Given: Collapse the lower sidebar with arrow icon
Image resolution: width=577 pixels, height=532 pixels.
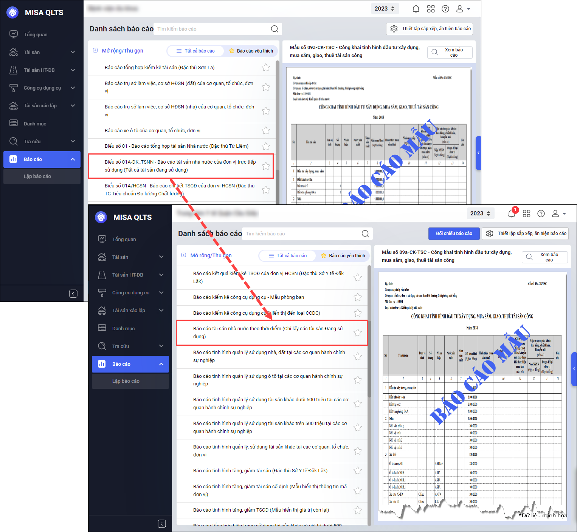Looking at the screenshot, I should (161, 524).
